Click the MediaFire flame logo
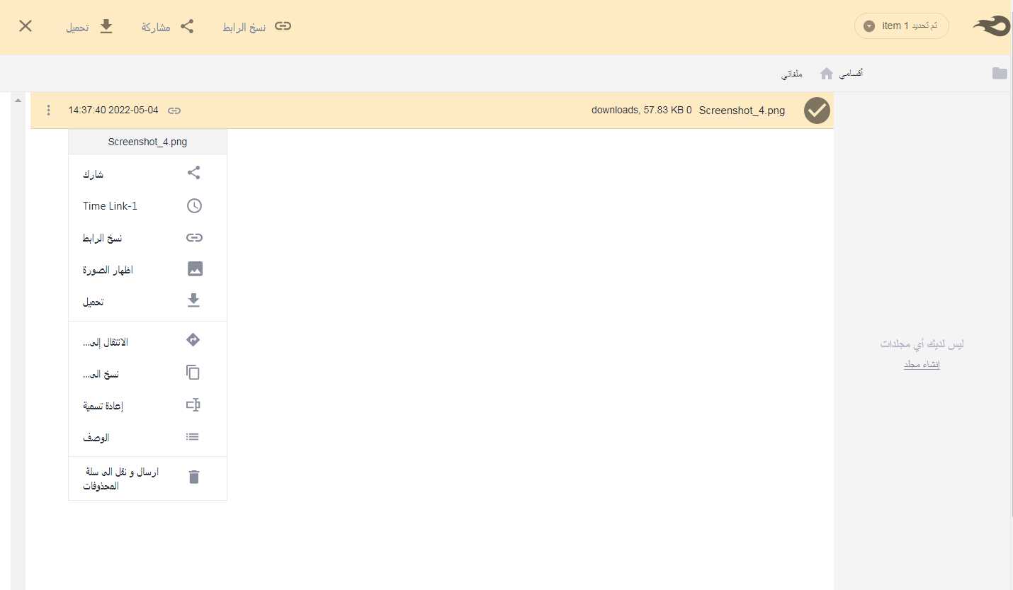The image size is (1013, 590). [x=991, y=26]
